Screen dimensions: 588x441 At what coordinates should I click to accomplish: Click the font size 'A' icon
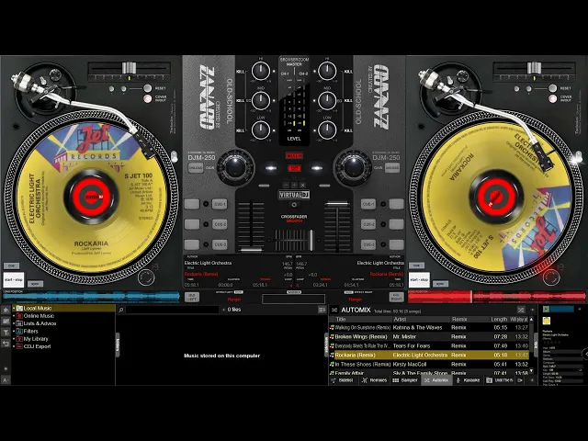coord(6,380)
